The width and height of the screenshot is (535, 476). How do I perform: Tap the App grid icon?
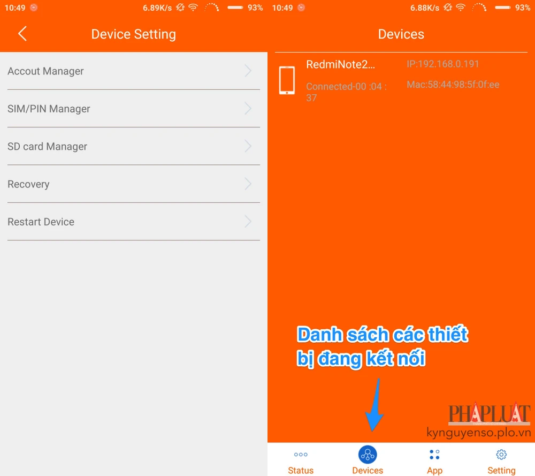tap(434, 455)
